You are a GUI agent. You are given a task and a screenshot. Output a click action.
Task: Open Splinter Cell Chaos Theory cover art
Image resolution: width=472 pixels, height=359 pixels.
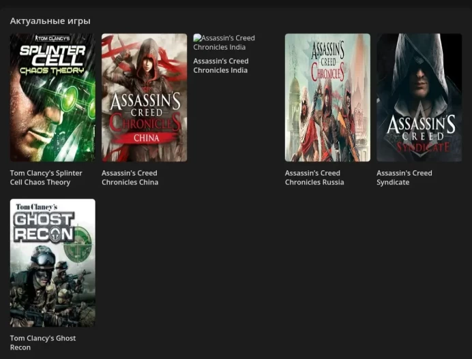[x=53, y=97]
